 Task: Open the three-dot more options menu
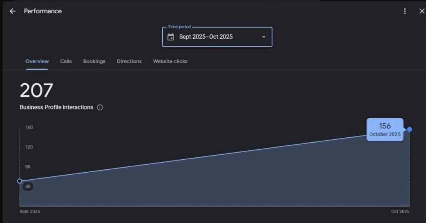pyautogui.click(x=405, y=11)
